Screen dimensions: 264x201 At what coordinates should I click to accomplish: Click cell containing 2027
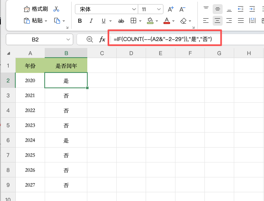pyautogui.click(x=30, y=185)
